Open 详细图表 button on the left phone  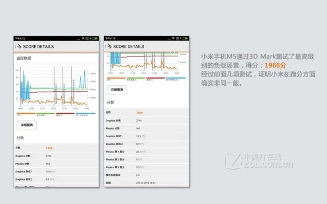[27, 125]
